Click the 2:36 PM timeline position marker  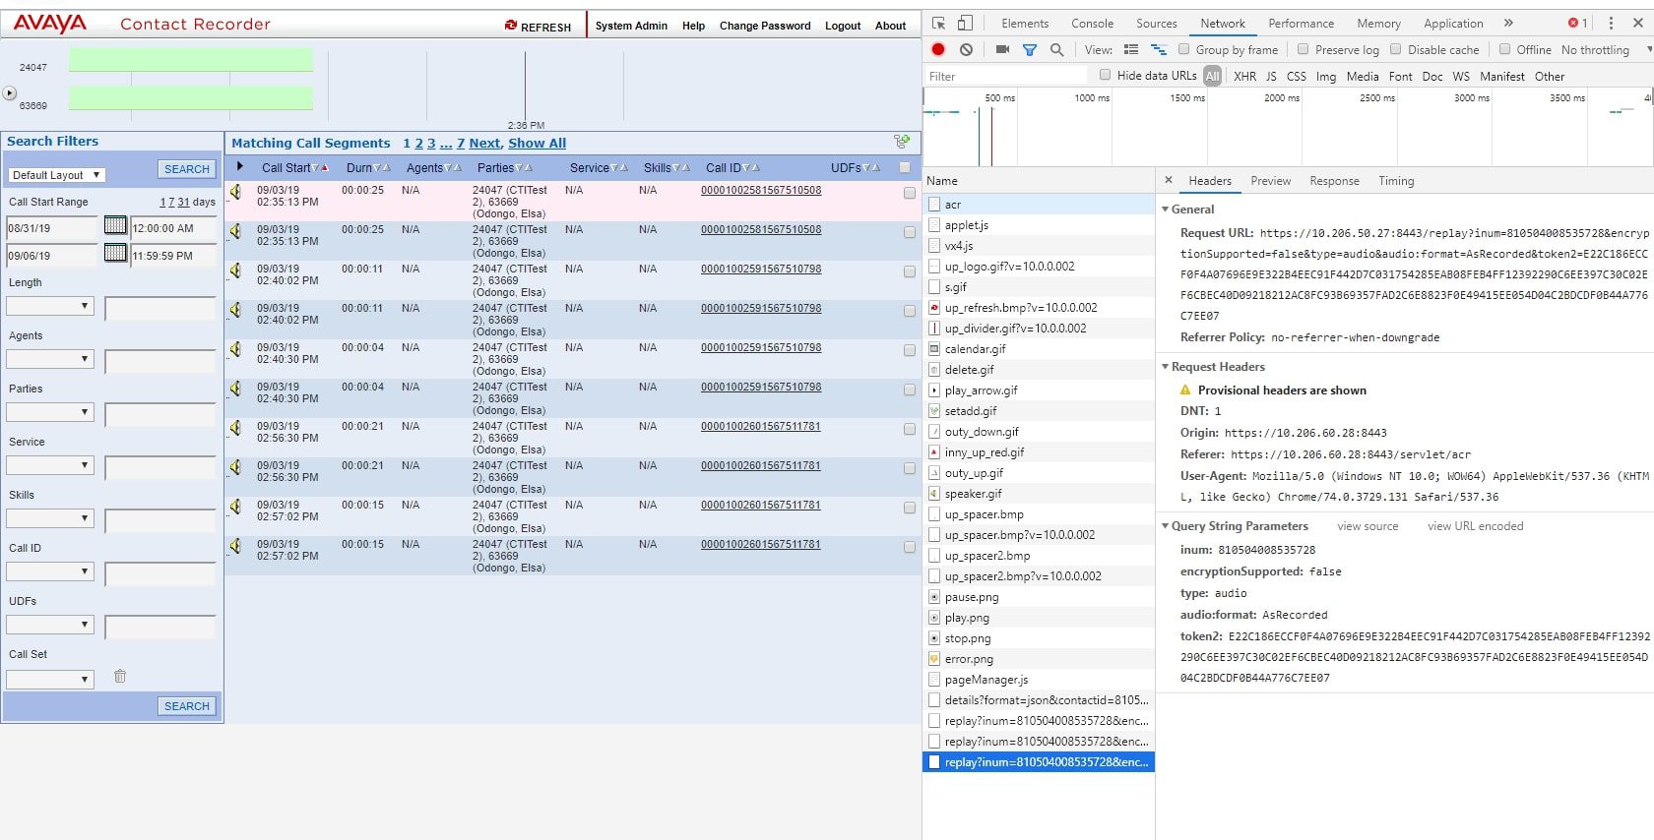pyautogui.click(x=526, y=89)
